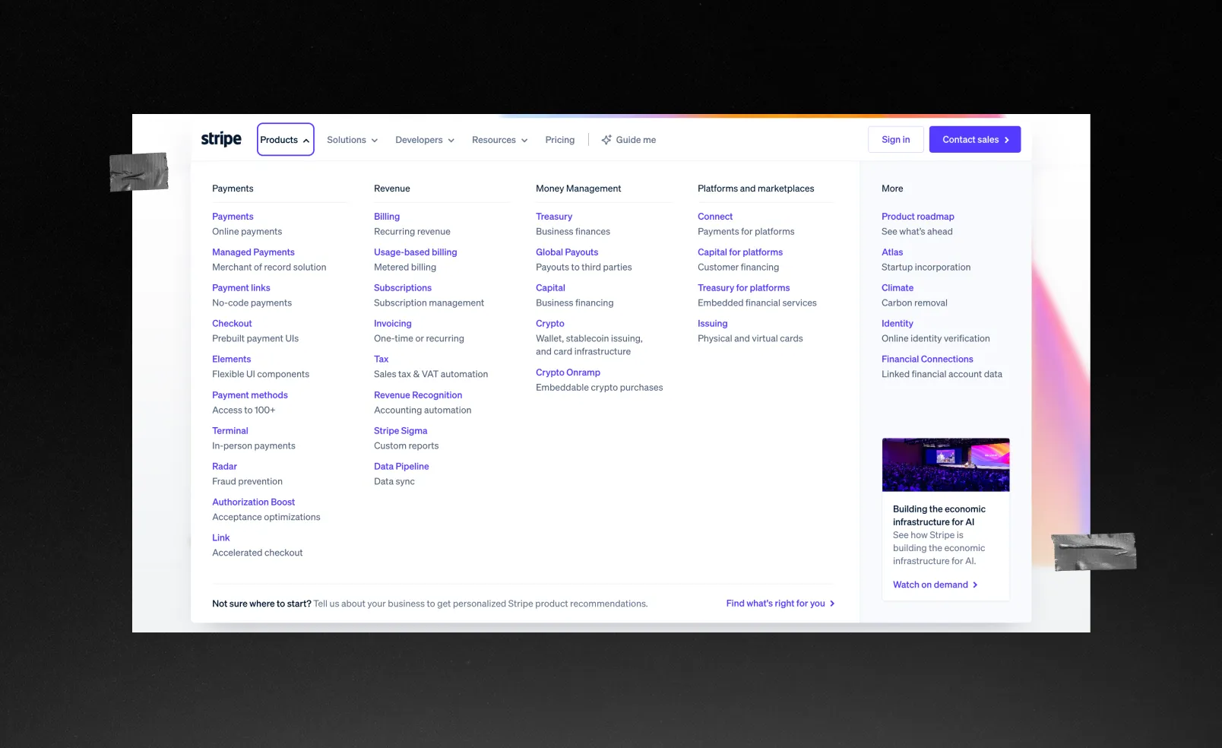
Task: Open Terminal in-person payments
Action: tap(230, 431)
